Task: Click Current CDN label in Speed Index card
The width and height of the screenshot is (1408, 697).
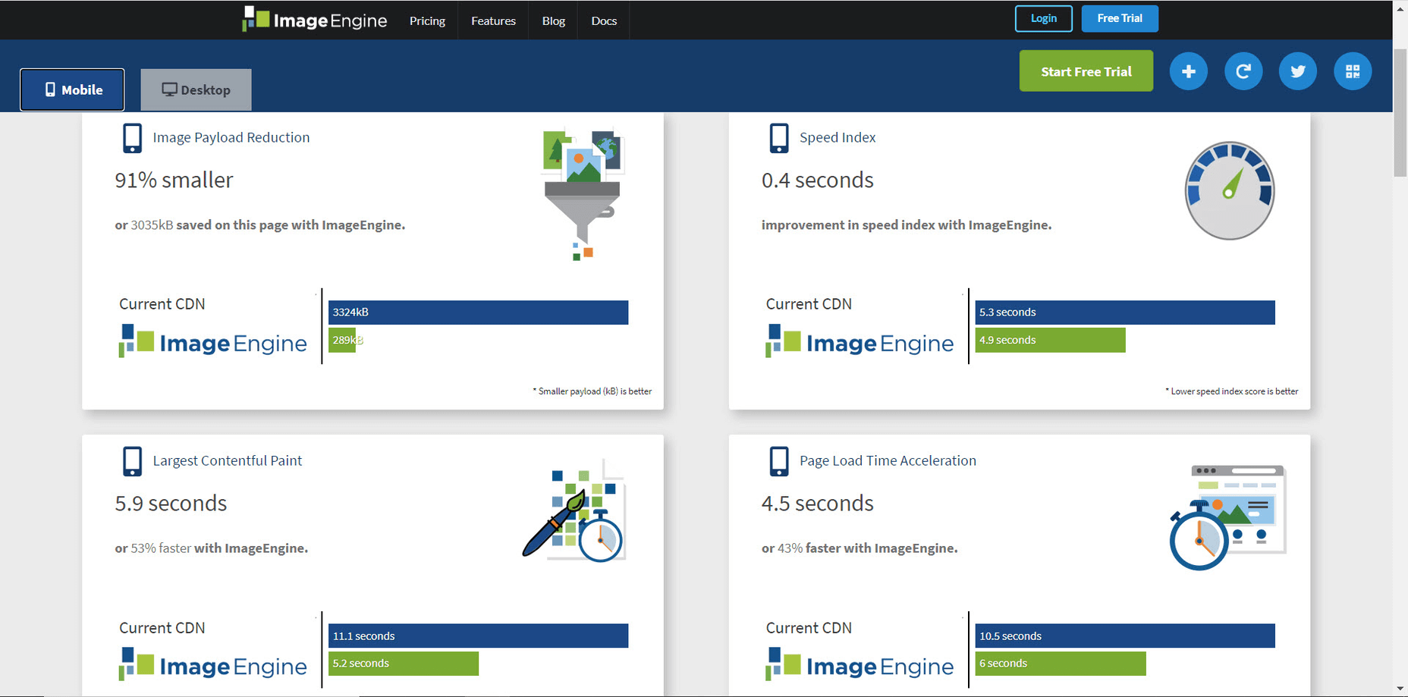Action: coord(809,304)
